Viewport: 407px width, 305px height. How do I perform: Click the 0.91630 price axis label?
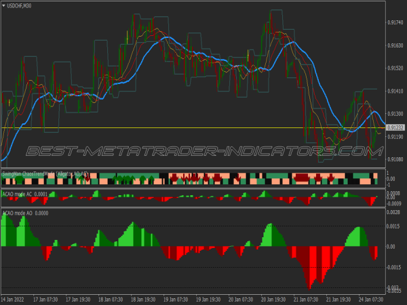pyautogui.click(x=395, y=45)
